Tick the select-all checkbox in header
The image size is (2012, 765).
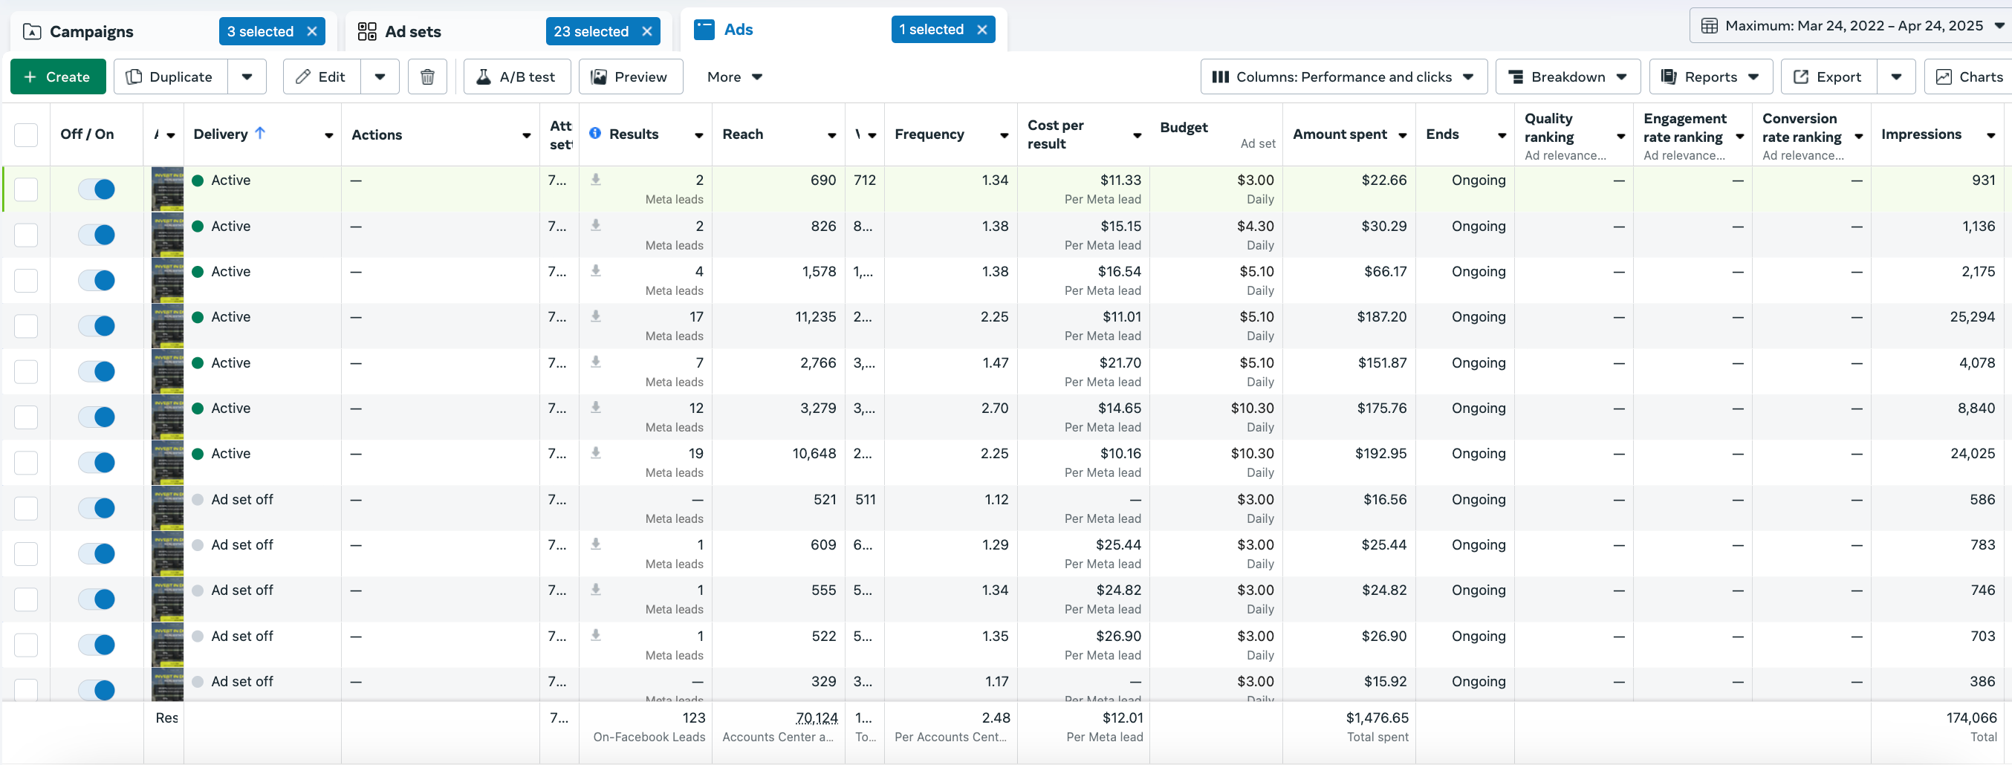point(26,134)
